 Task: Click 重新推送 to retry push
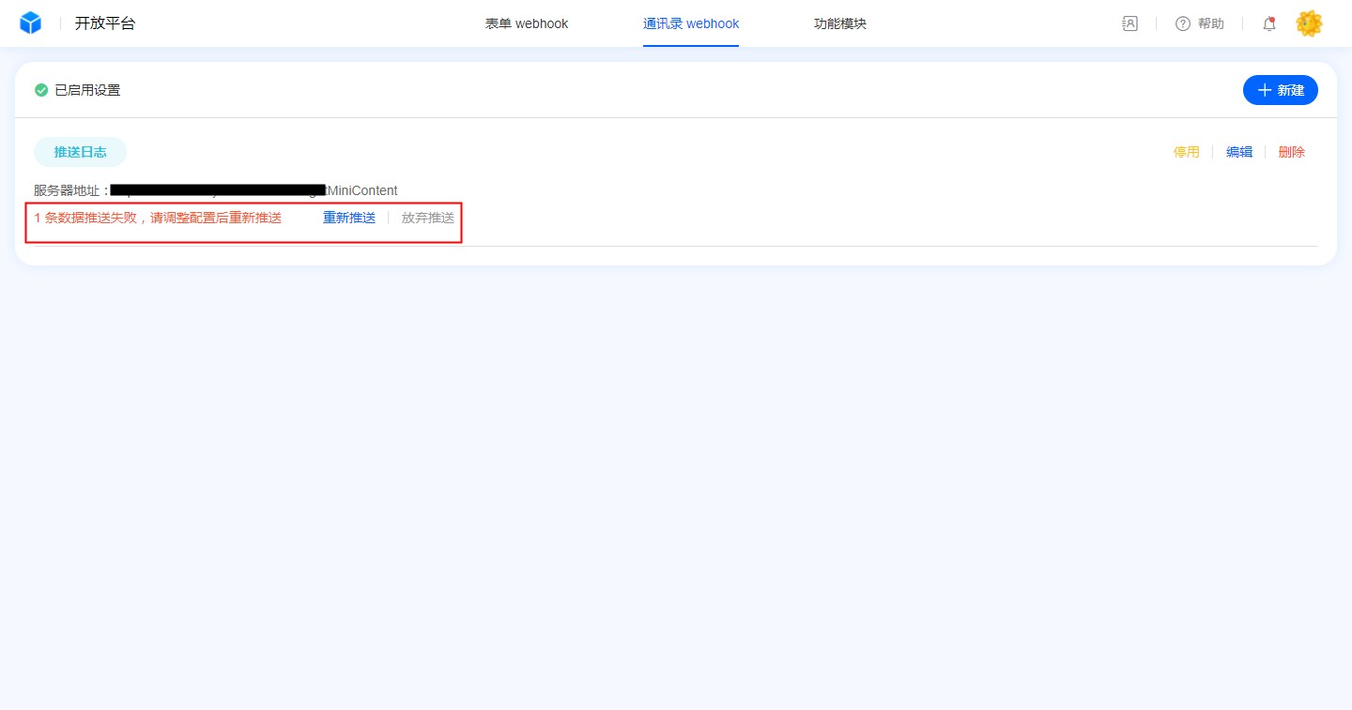tap(349, 218)
